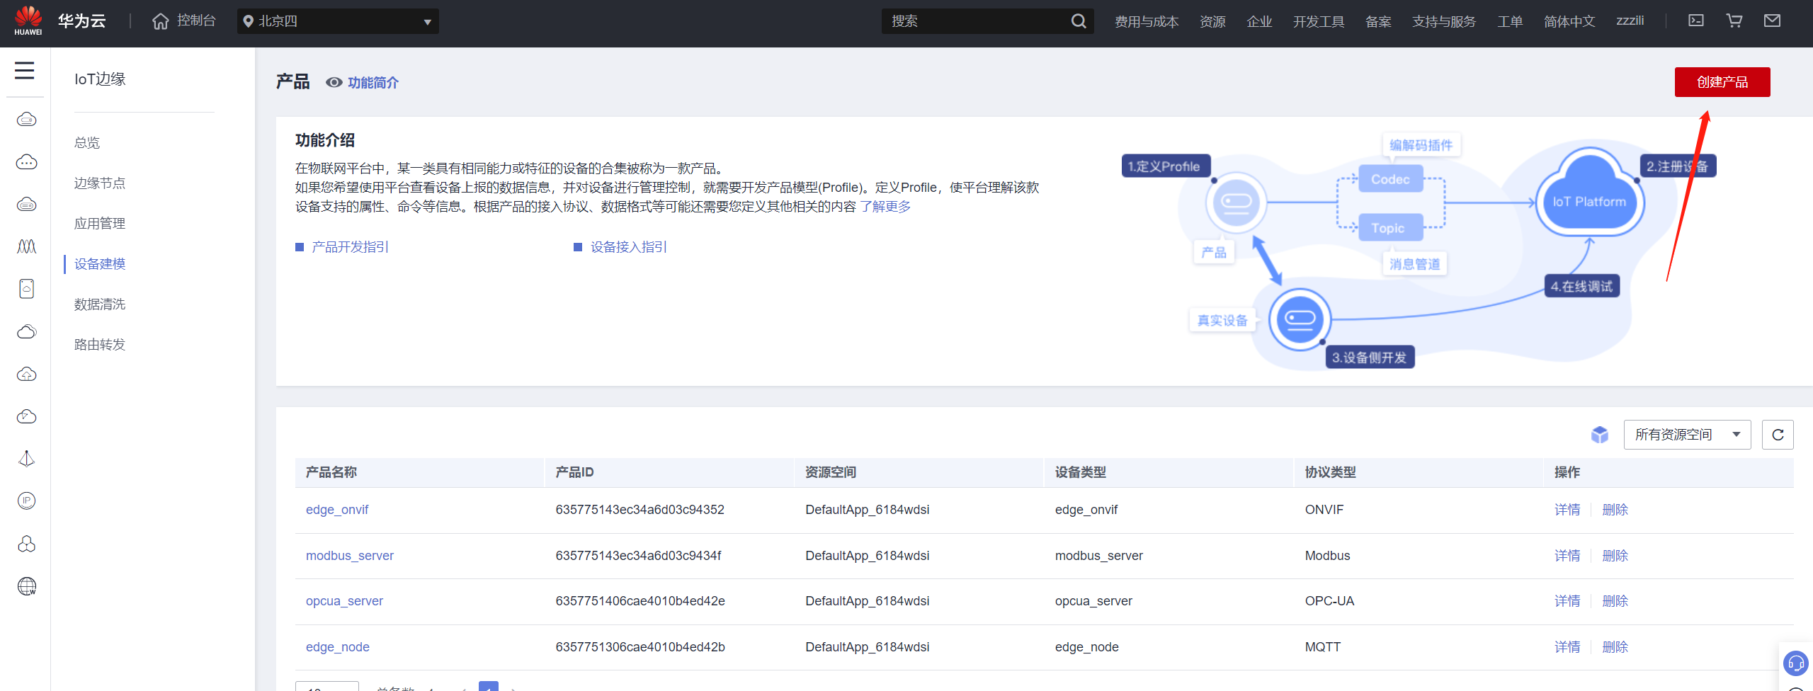Screen dimensions: 1813x691
Task: Open the pyramid-shaped sidebar icon
Action: [x=27, y=459]
